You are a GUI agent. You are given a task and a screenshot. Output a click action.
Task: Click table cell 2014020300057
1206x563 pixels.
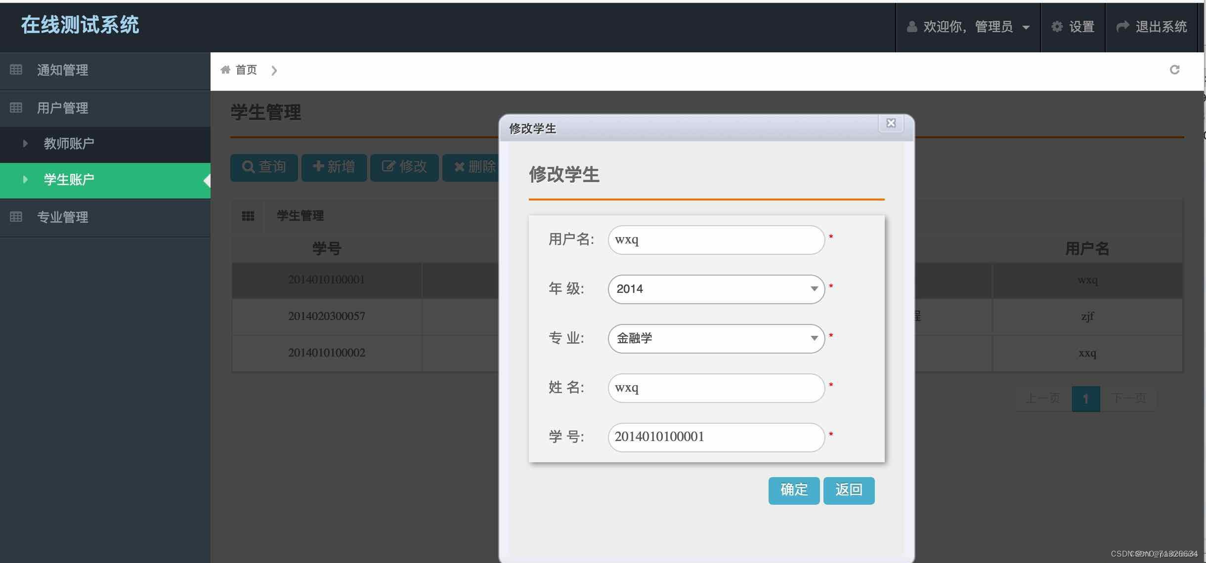click(327, 317)
